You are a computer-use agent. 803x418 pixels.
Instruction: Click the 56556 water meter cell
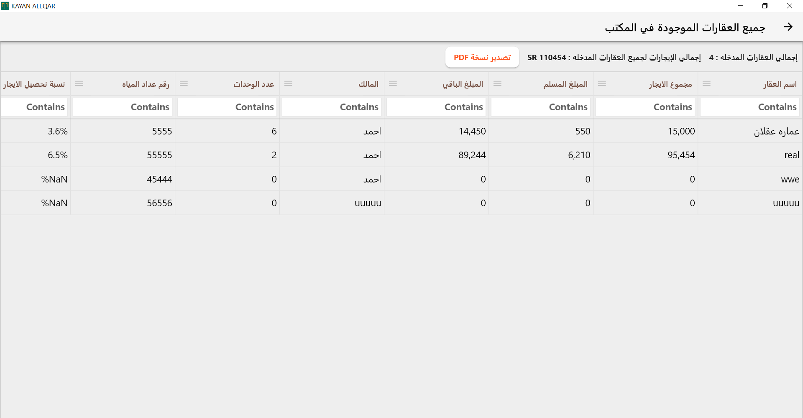[159, 203]
